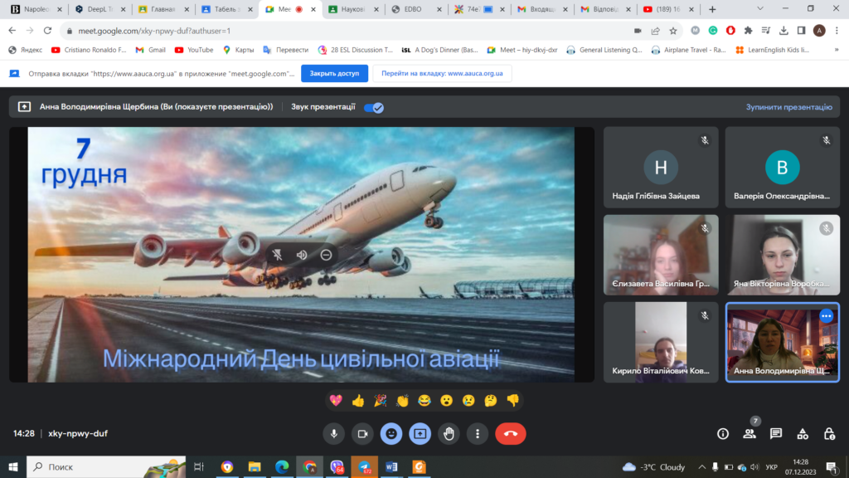Send the thumbs up emoji reaction
This screenshot has height=478, width=849.
pos(358,400)
